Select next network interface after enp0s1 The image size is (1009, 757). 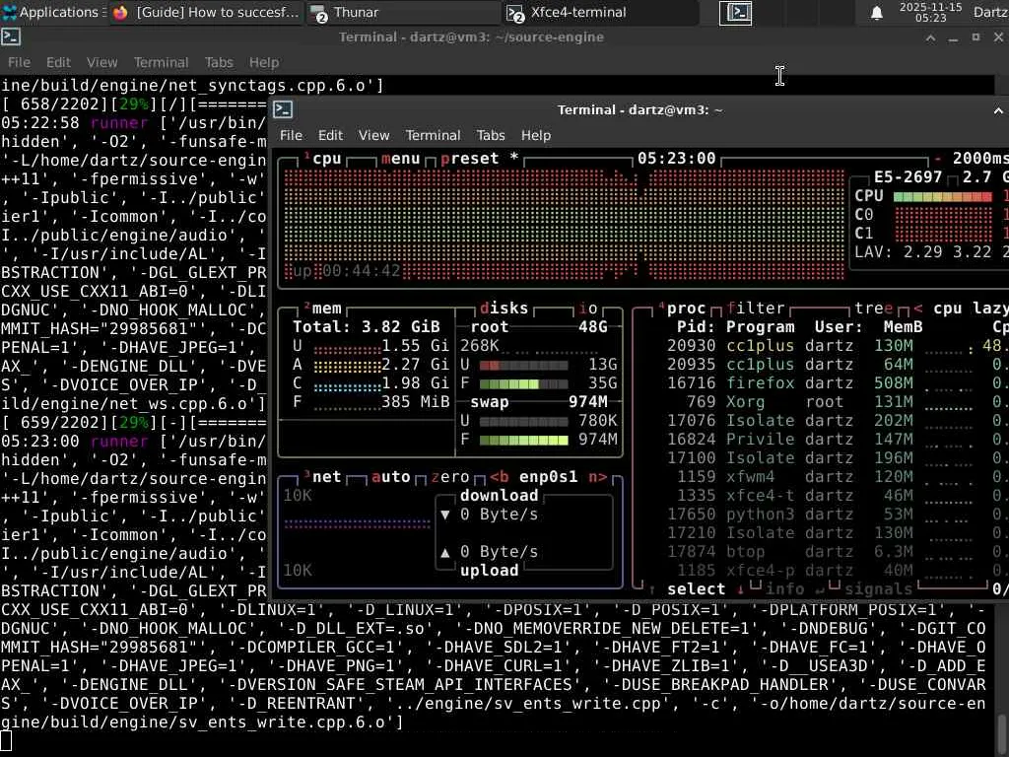(597, 477)
